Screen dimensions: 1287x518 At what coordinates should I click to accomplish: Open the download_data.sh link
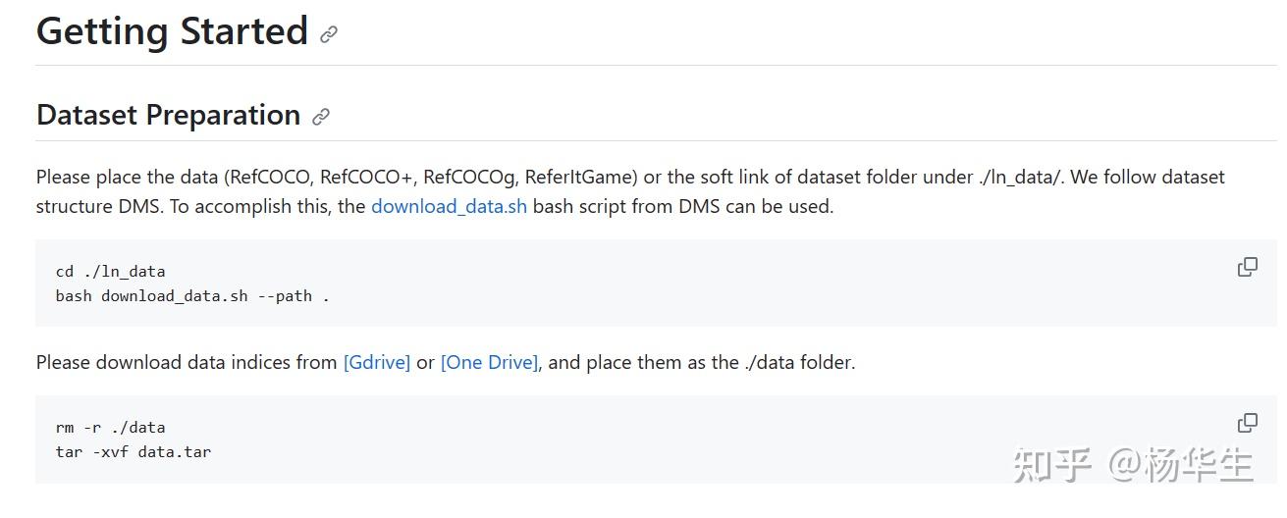pyautogui.click(x=449, y=207)
